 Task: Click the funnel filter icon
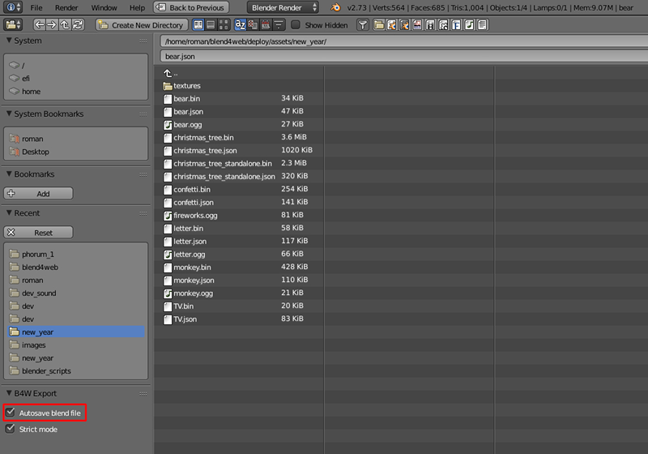364,25
